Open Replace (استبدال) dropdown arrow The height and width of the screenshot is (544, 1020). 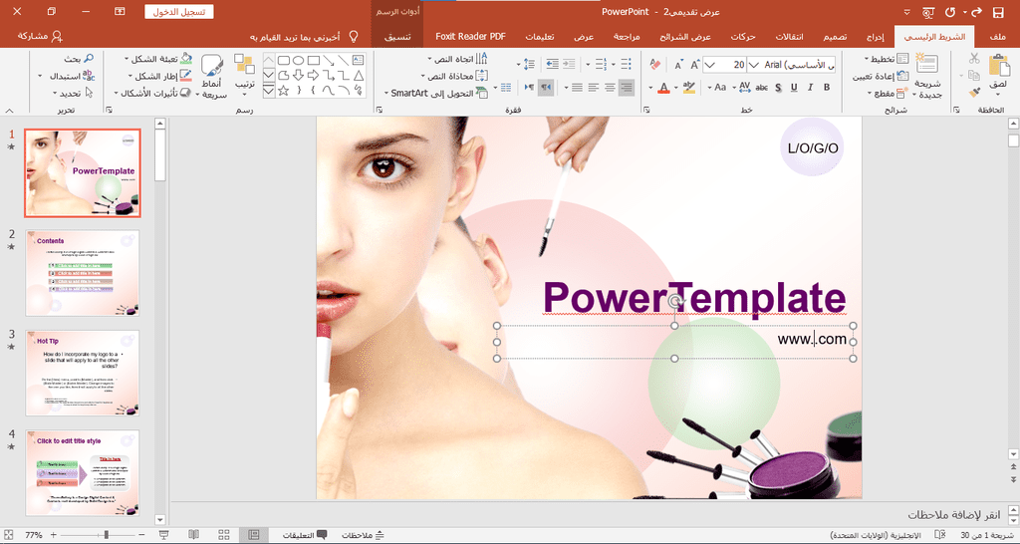pyautogui.click(x=40, y=76)
